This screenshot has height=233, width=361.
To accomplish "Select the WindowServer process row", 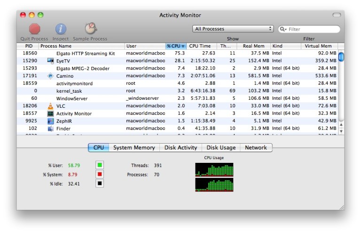I will click(177, 98).
